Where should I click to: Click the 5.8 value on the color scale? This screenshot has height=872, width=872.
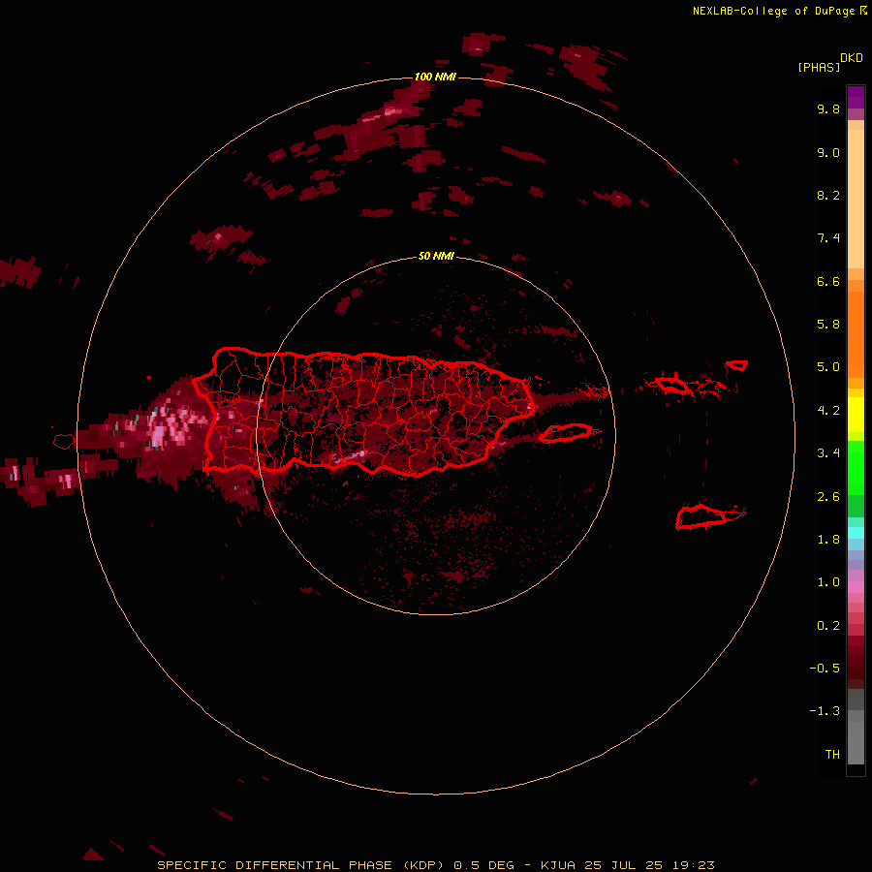828,325
